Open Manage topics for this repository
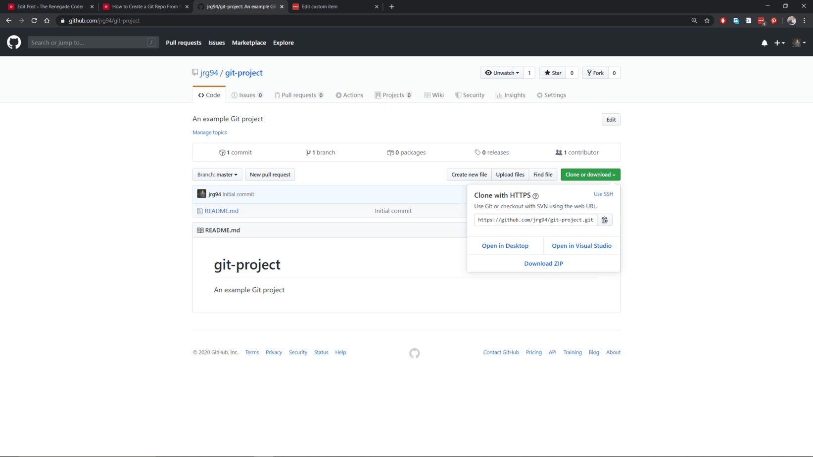This screenshot has height=457, width=813. [x=209, y=132]
